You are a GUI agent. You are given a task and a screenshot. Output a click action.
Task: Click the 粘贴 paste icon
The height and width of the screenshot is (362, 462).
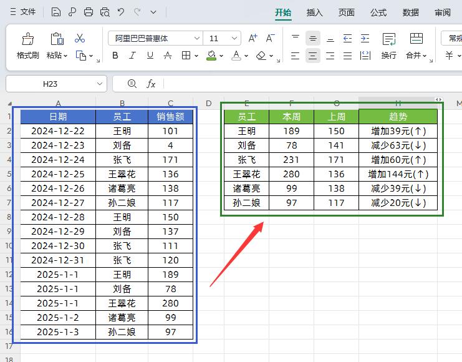[x=57, y=39]
